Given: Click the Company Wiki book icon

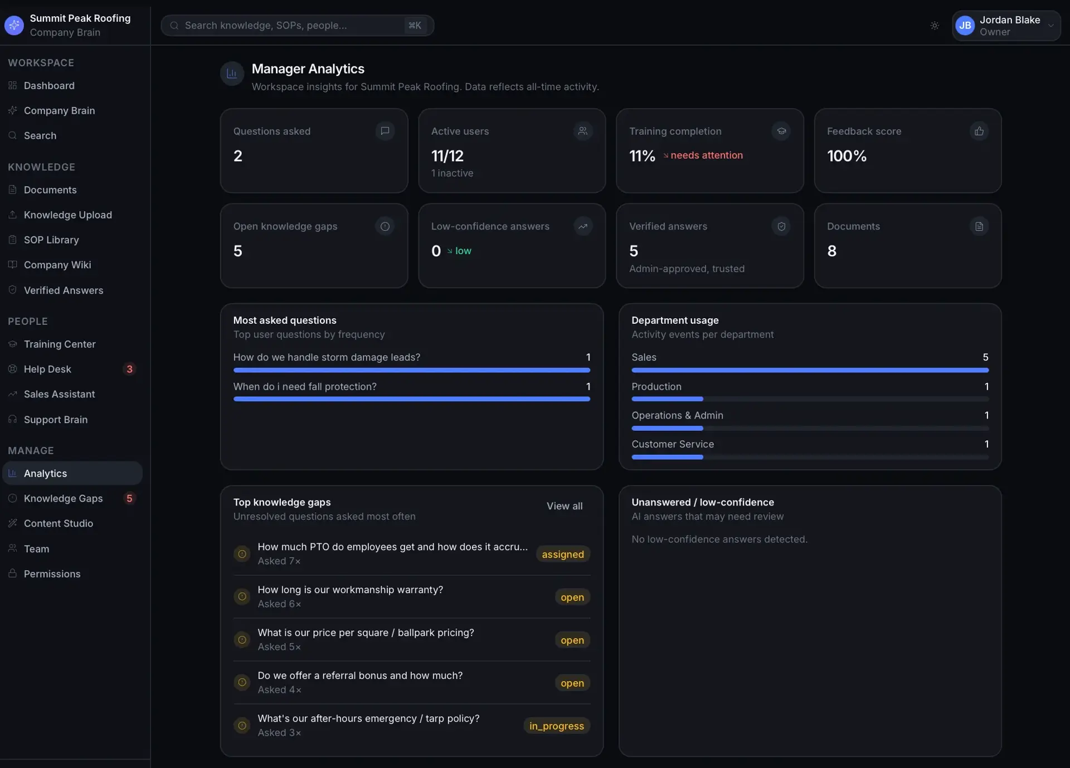Looking at the screenshot, I should coord(12,265).
